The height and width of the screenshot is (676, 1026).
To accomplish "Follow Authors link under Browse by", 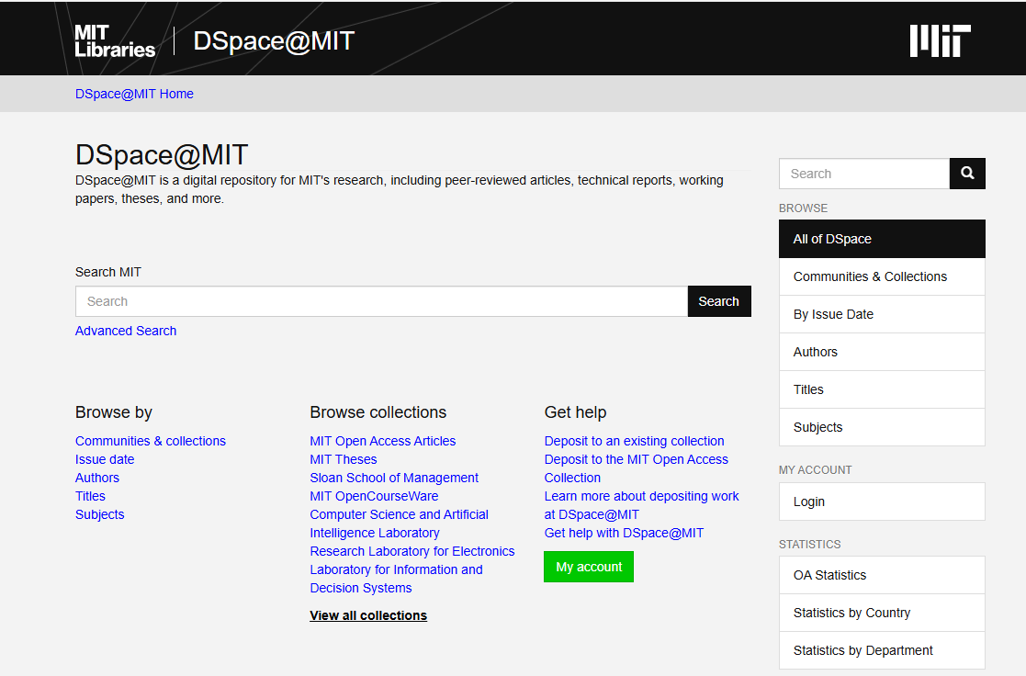I will click(x=96, y=478).
